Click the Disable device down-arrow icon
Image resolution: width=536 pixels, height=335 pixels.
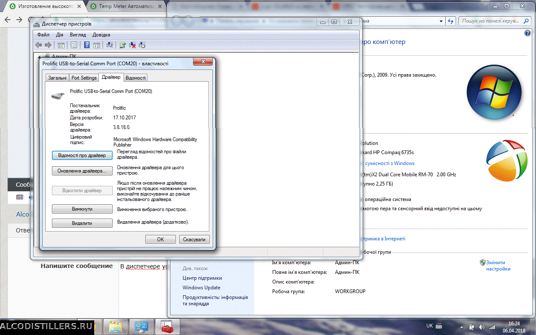(142, 45)
